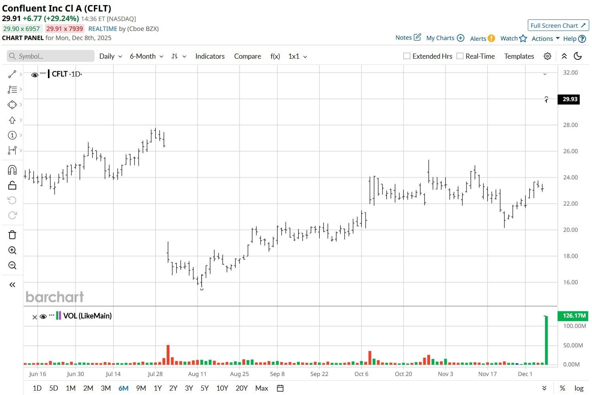Image resolution: width=592 pixels, height=395 pixels.
Task: Select the 6M time range
Action: tap(124, 388)
